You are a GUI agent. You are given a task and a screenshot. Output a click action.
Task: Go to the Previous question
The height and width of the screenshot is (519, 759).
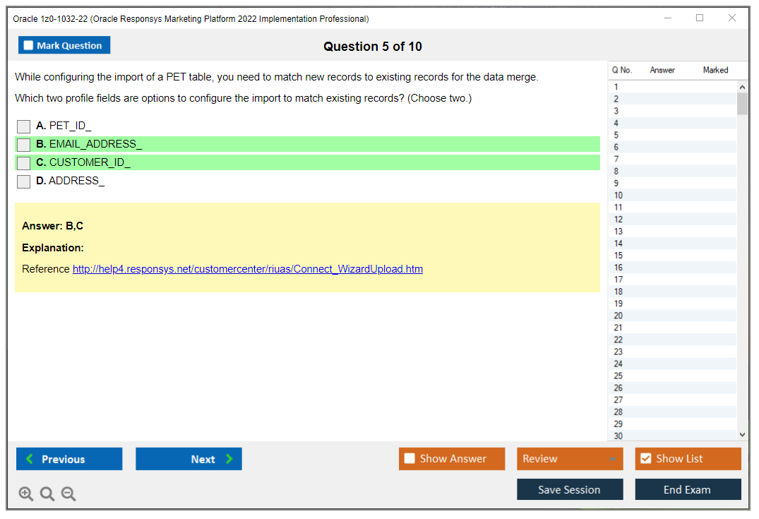tap(68, 458)
